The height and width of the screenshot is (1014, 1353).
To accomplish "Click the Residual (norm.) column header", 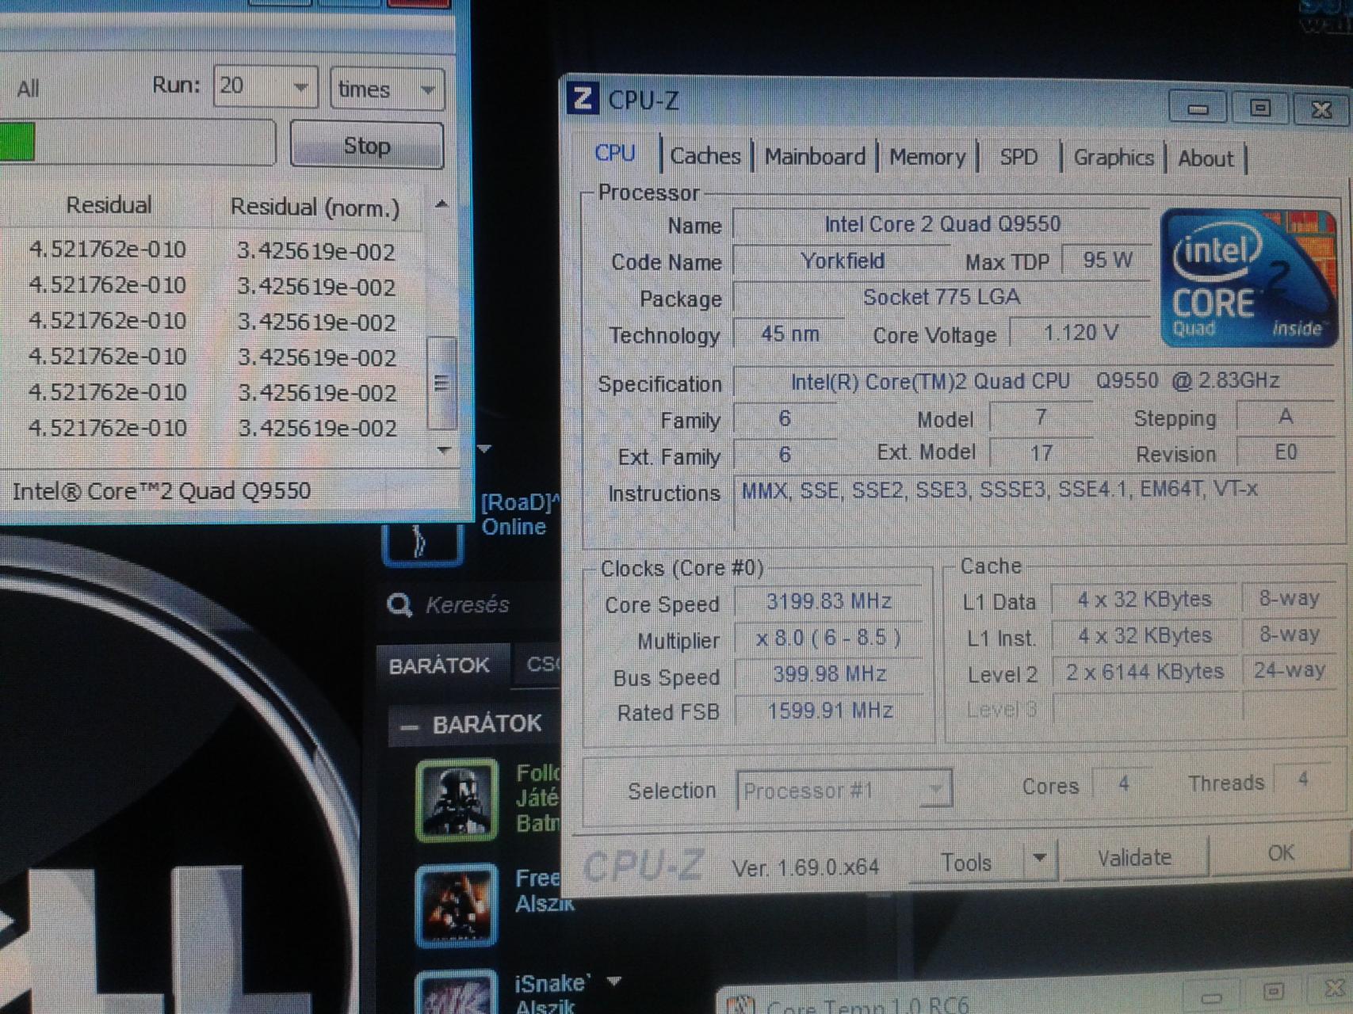I will coord(315,208).
